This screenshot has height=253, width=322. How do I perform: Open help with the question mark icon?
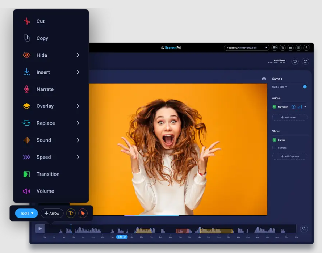tap(306, 48)
